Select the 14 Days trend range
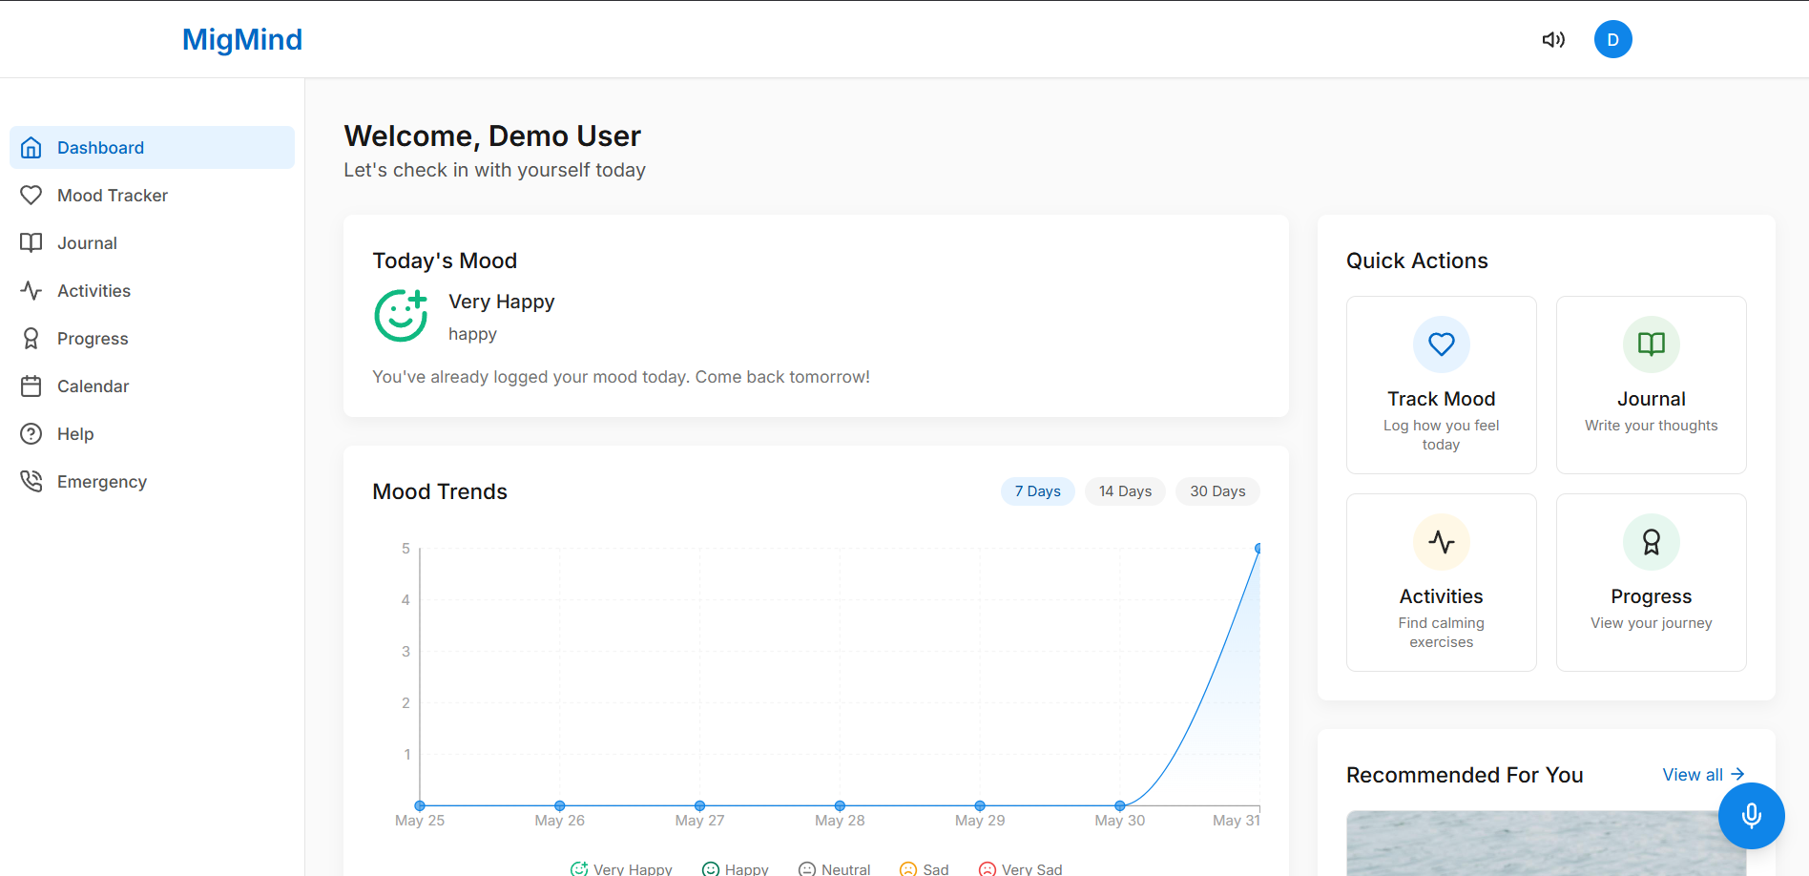 1125,491
